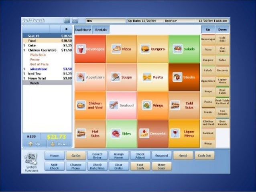The width and height of the screenshot is (256, 192).
Task: Open the Beverages tile in the main grid
Action: tap(90, 49)
